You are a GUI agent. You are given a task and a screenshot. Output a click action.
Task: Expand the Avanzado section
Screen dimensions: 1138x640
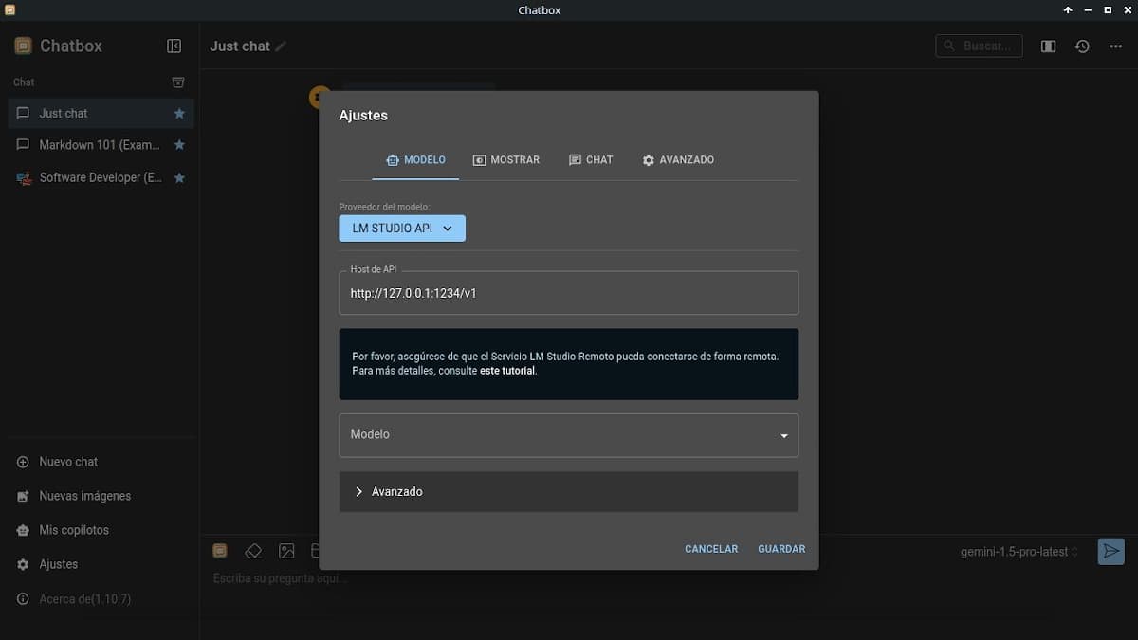pos(569,492)
